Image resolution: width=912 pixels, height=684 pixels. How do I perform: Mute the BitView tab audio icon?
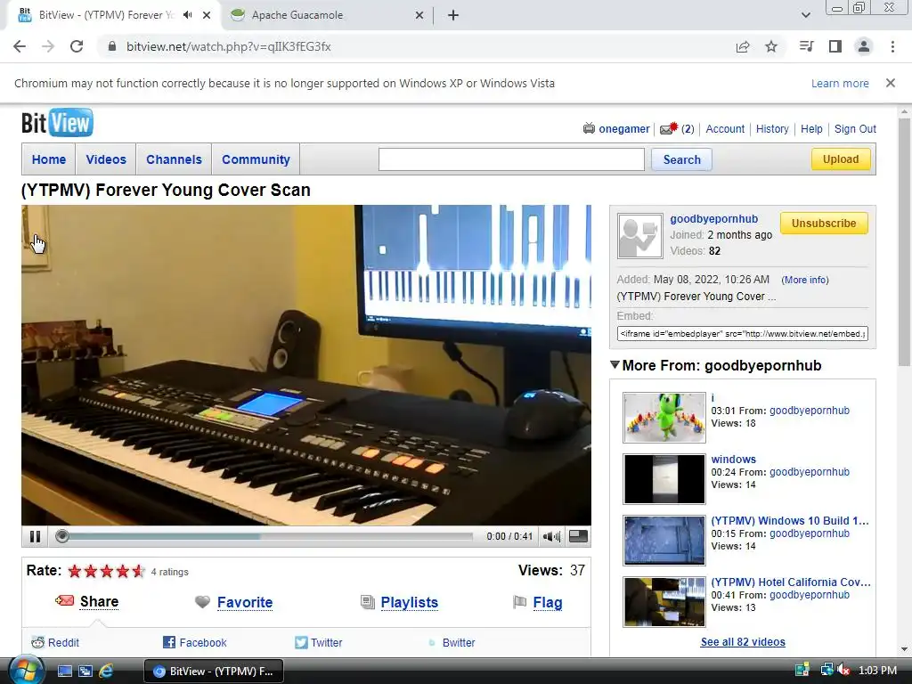187,15
